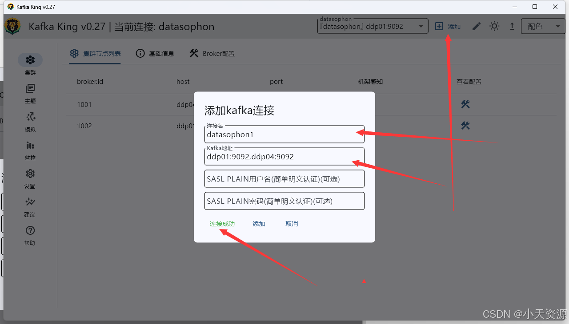Click the port column header
The height and width of the screenshot is (324, 569).
[x=276, y=82]
